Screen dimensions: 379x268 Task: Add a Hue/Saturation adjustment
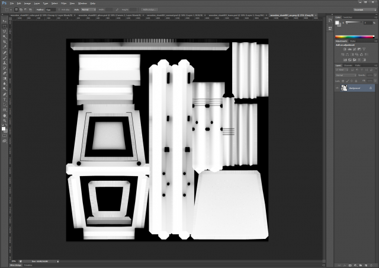point(342,55)
